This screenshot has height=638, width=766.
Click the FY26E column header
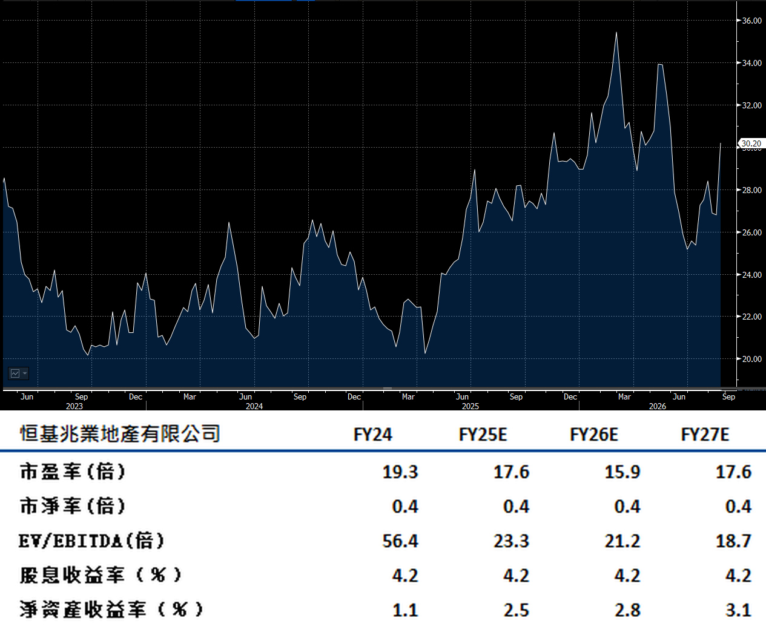coord(594,435)
